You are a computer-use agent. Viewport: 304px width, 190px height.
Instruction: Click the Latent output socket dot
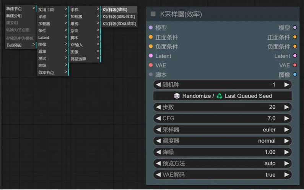coord(295,56)
